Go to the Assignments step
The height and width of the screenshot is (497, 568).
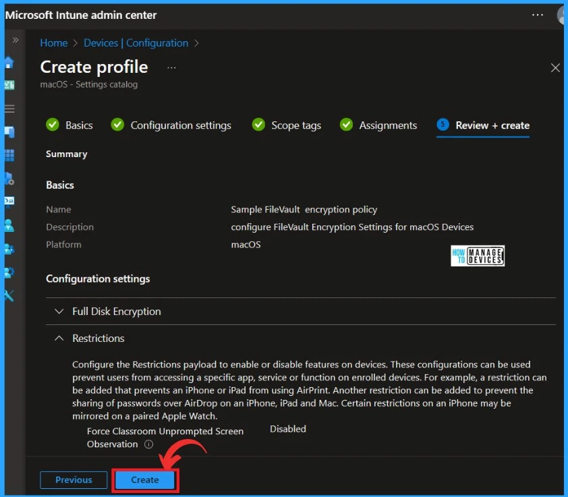(378, 125)
